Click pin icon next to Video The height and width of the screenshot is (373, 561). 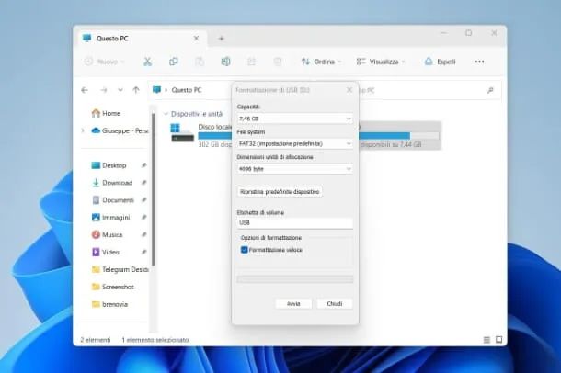pyautogui.click(x=143, y=253)
